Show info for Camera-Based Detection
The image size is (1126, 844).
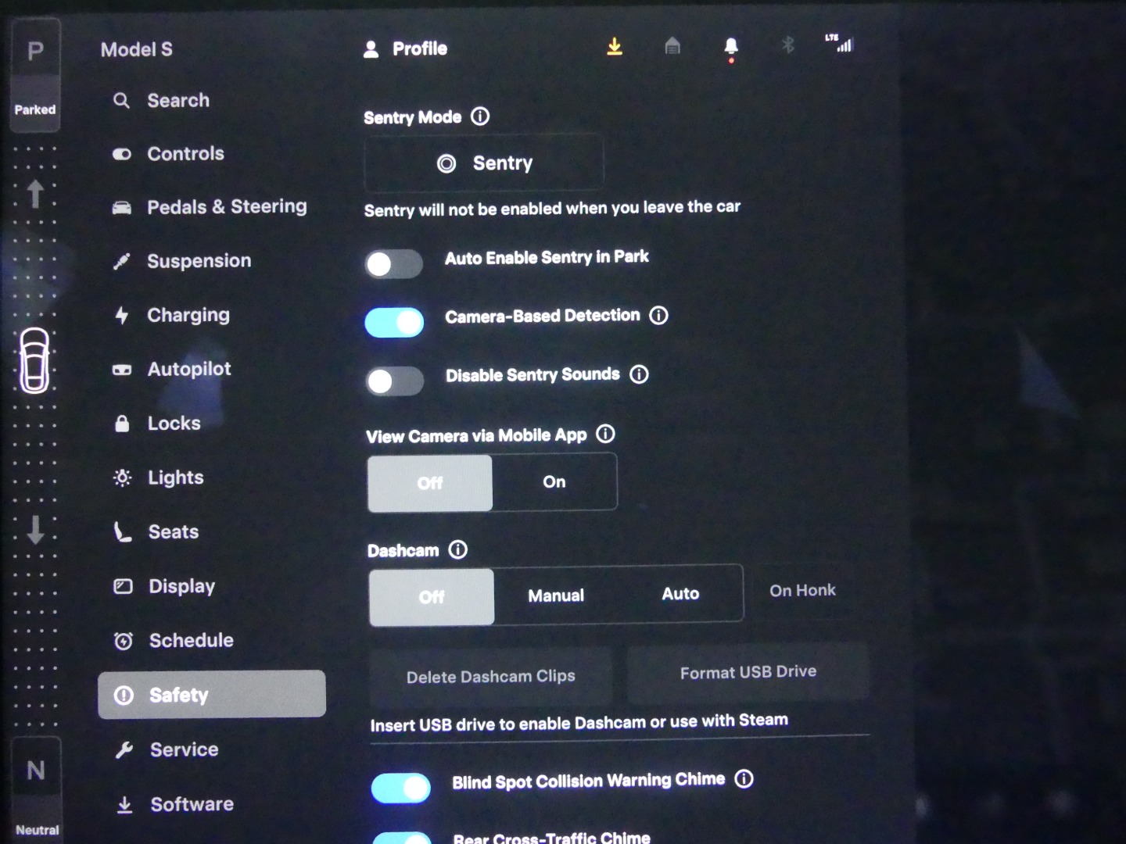[x=659, y=316]
